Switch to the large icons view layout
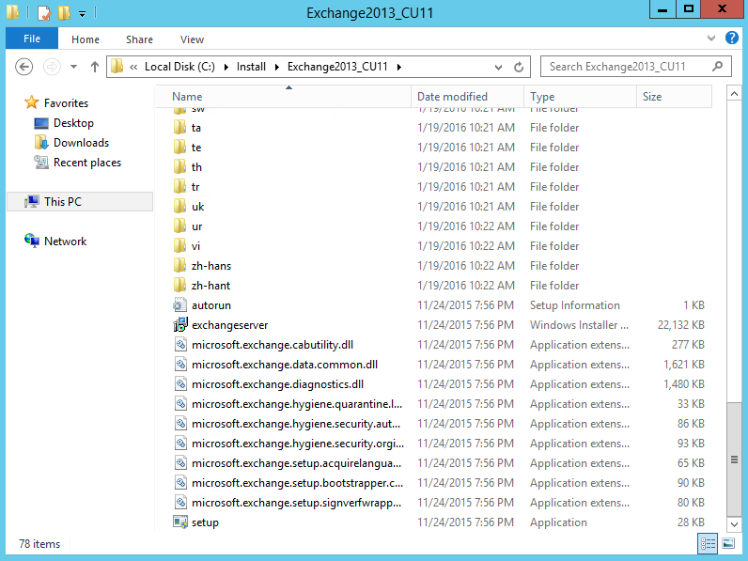Screen dimensions: 748x561 coord(727,543)
